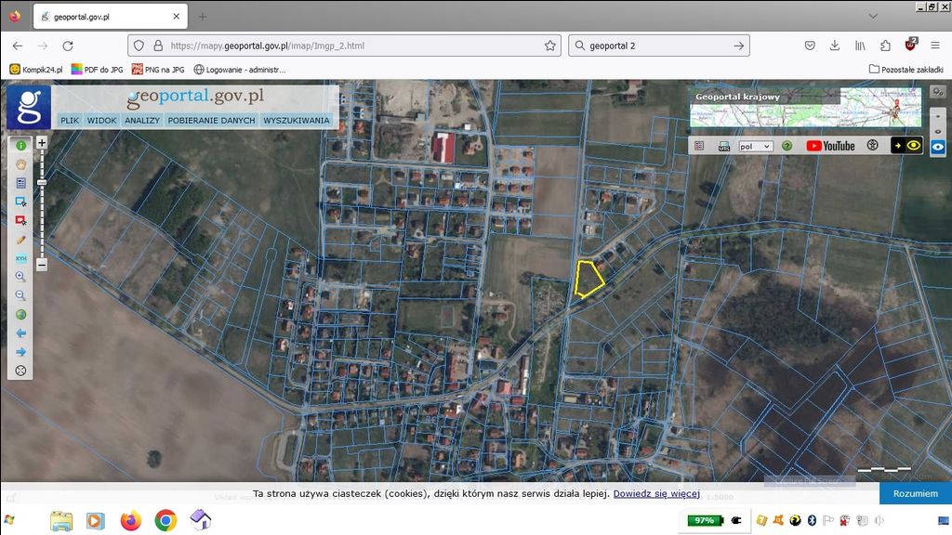Viewport: 952px width, 535px height.
Task: Select the pencil drawing tool
Action: [x=20, y=239]
